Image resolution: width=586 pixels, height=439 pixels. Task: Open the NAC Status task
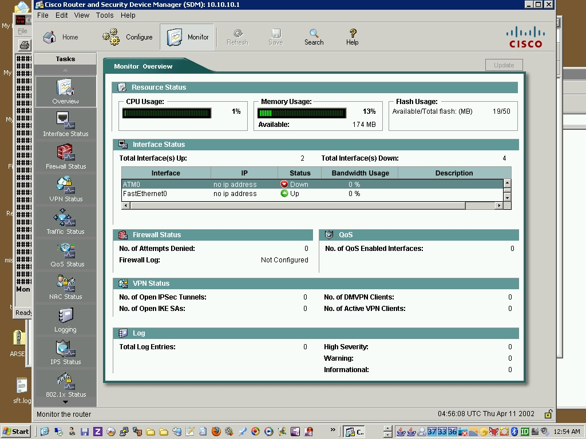coord(65,287)
